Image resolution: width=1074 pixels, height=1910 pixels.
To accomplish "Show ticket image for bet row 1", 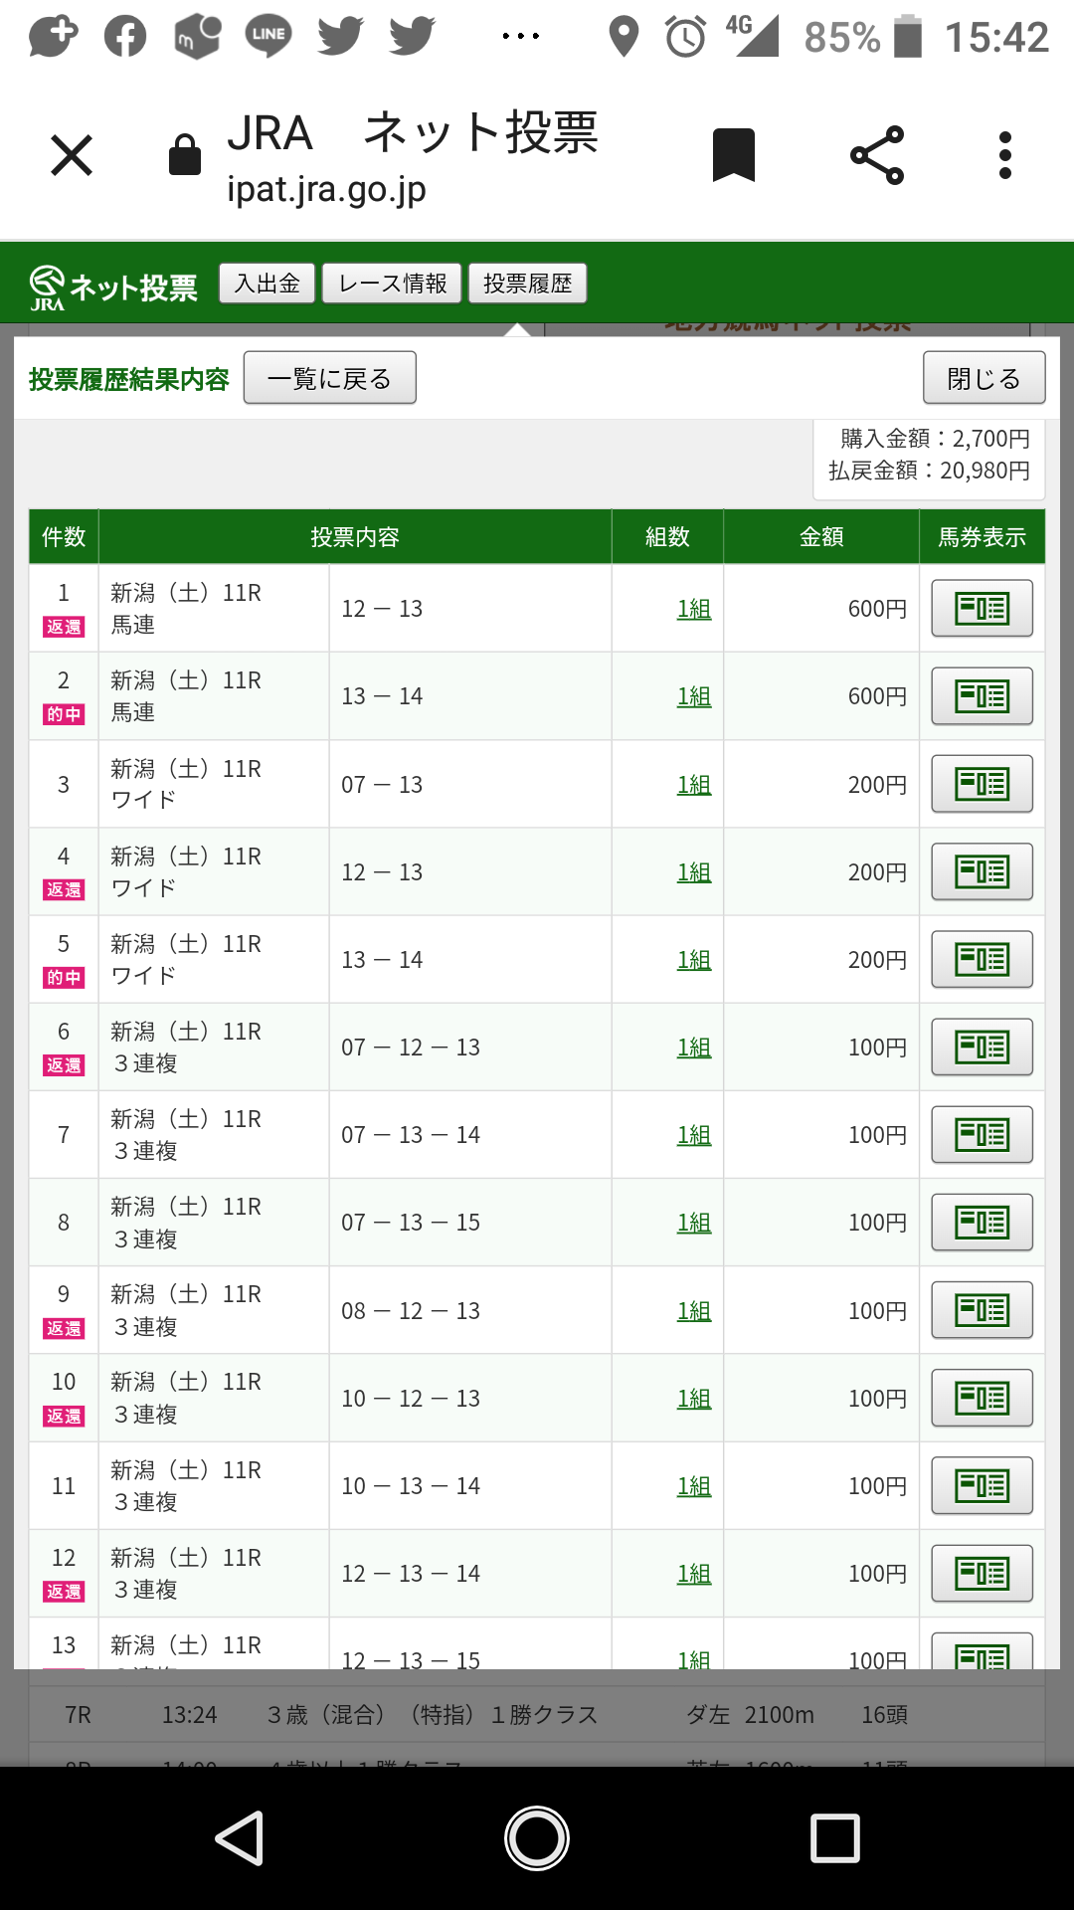I will click(x=982, y=608).
